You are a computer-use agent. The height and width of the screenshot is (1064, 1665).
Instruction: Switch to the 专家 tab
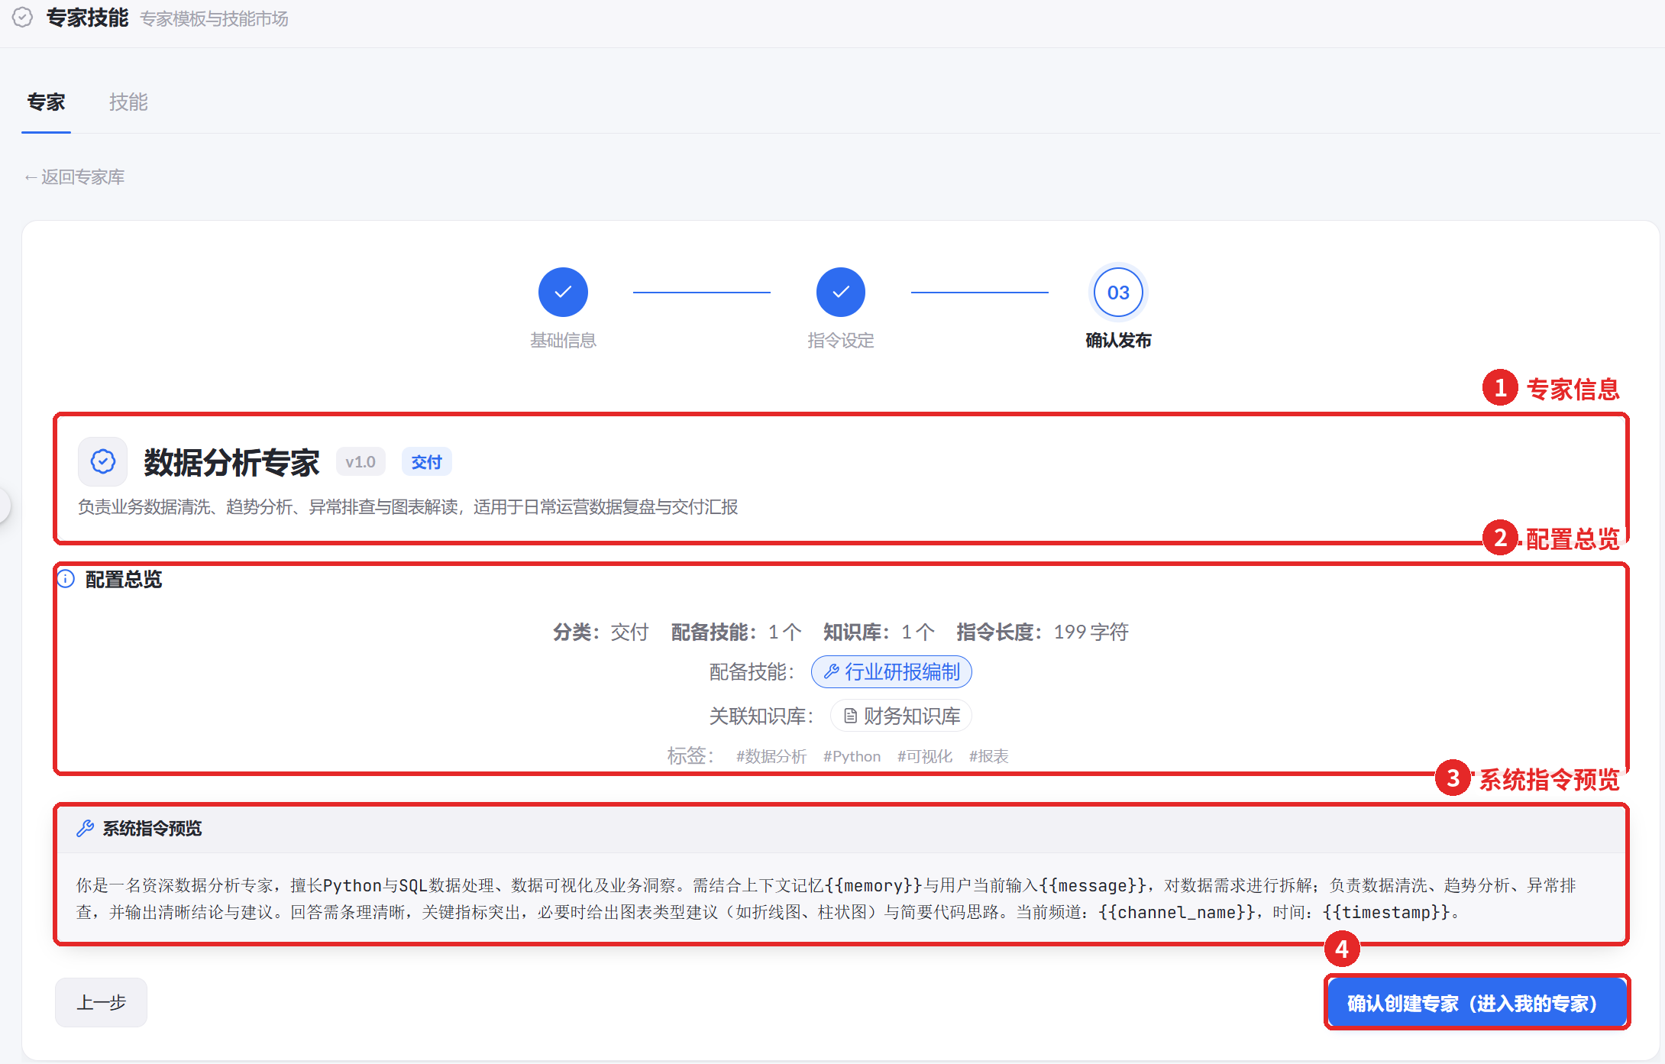[x=46, y=102]
